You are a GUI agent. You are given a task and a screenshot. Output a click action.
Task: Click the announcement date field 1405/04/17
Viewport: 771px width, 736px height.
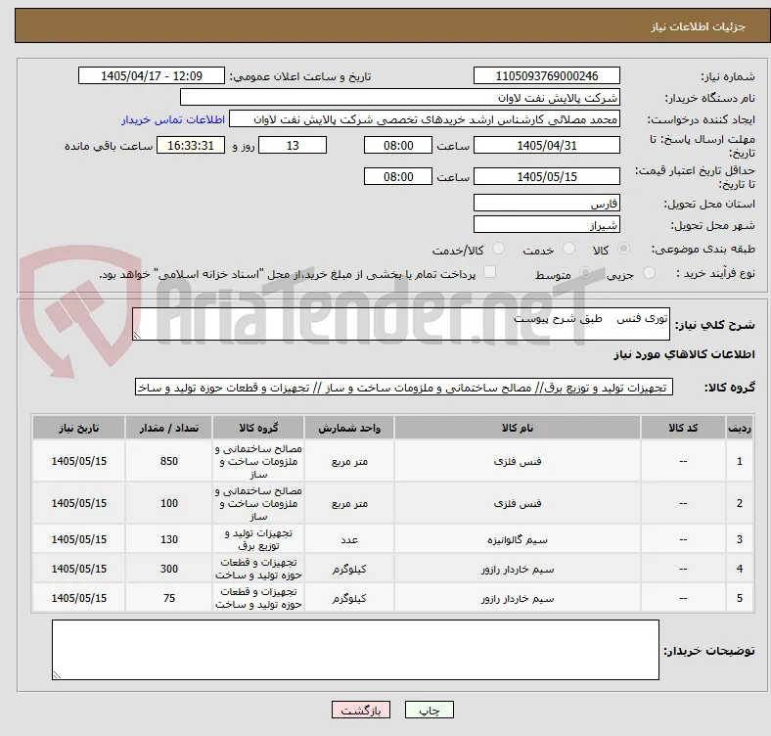point(152,75)
